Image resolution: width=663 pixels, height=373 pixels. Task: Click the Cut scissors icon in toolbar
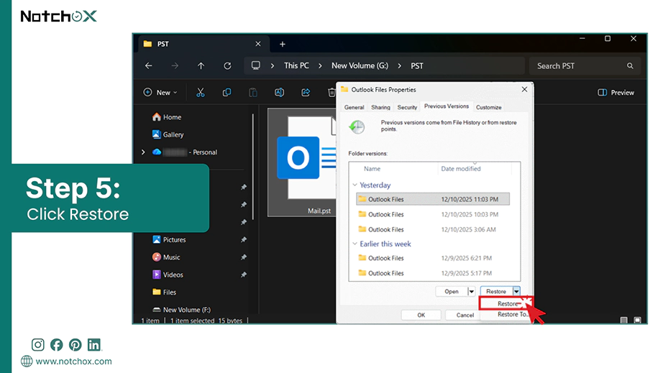[201, 93]
